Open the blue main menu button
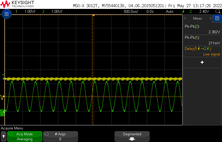 click(7, 14)
